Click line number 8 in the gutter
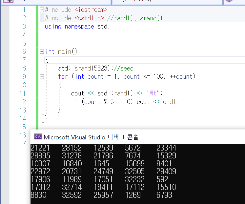245x204 pixels. 24,68
